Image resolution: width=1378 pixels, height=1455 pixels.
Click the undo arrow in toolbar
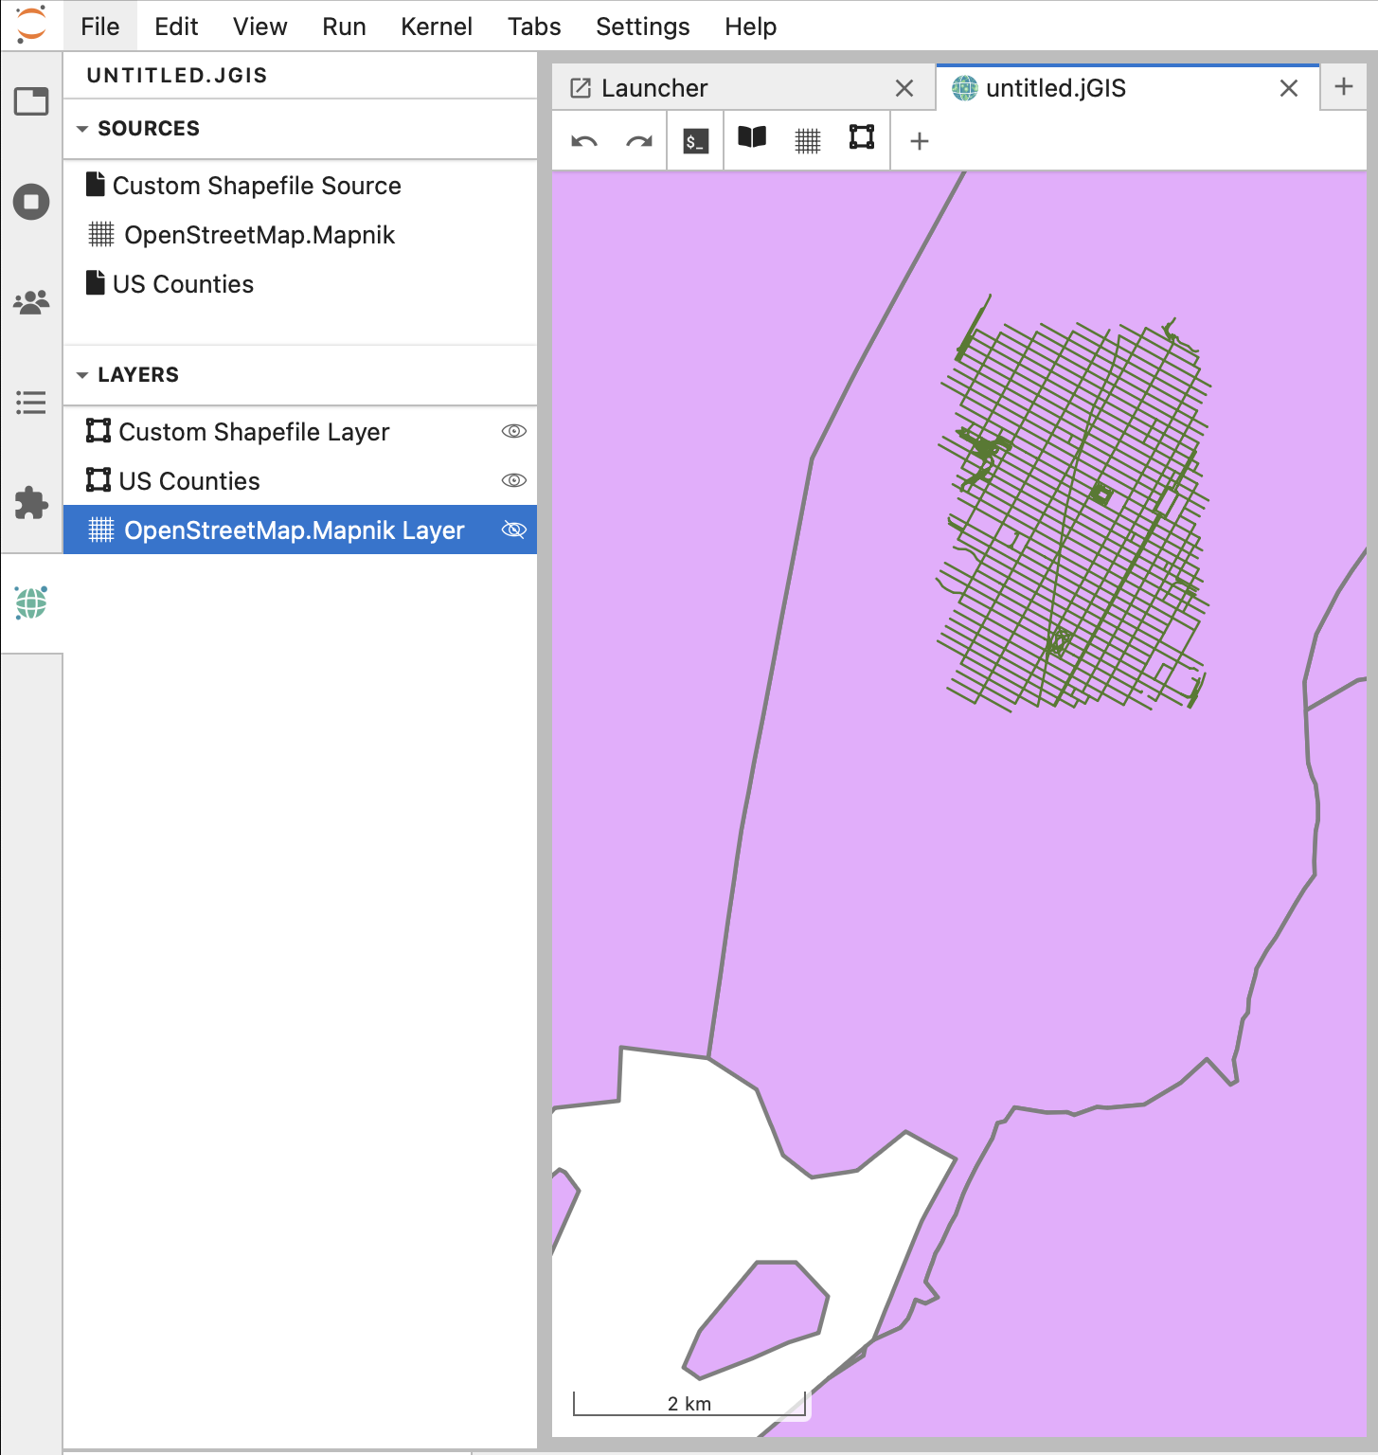pyautogui.click(x=584, y=141)
